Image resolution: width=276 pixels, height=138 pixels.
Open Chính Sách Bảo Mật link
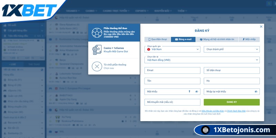236,111
